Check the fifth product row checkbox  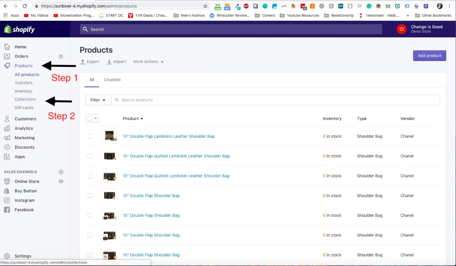click(x=90, y=215)
